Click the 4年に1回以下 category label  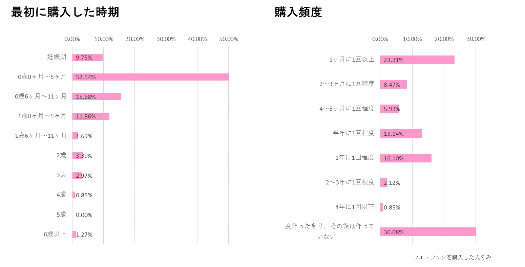click(355, 207)
